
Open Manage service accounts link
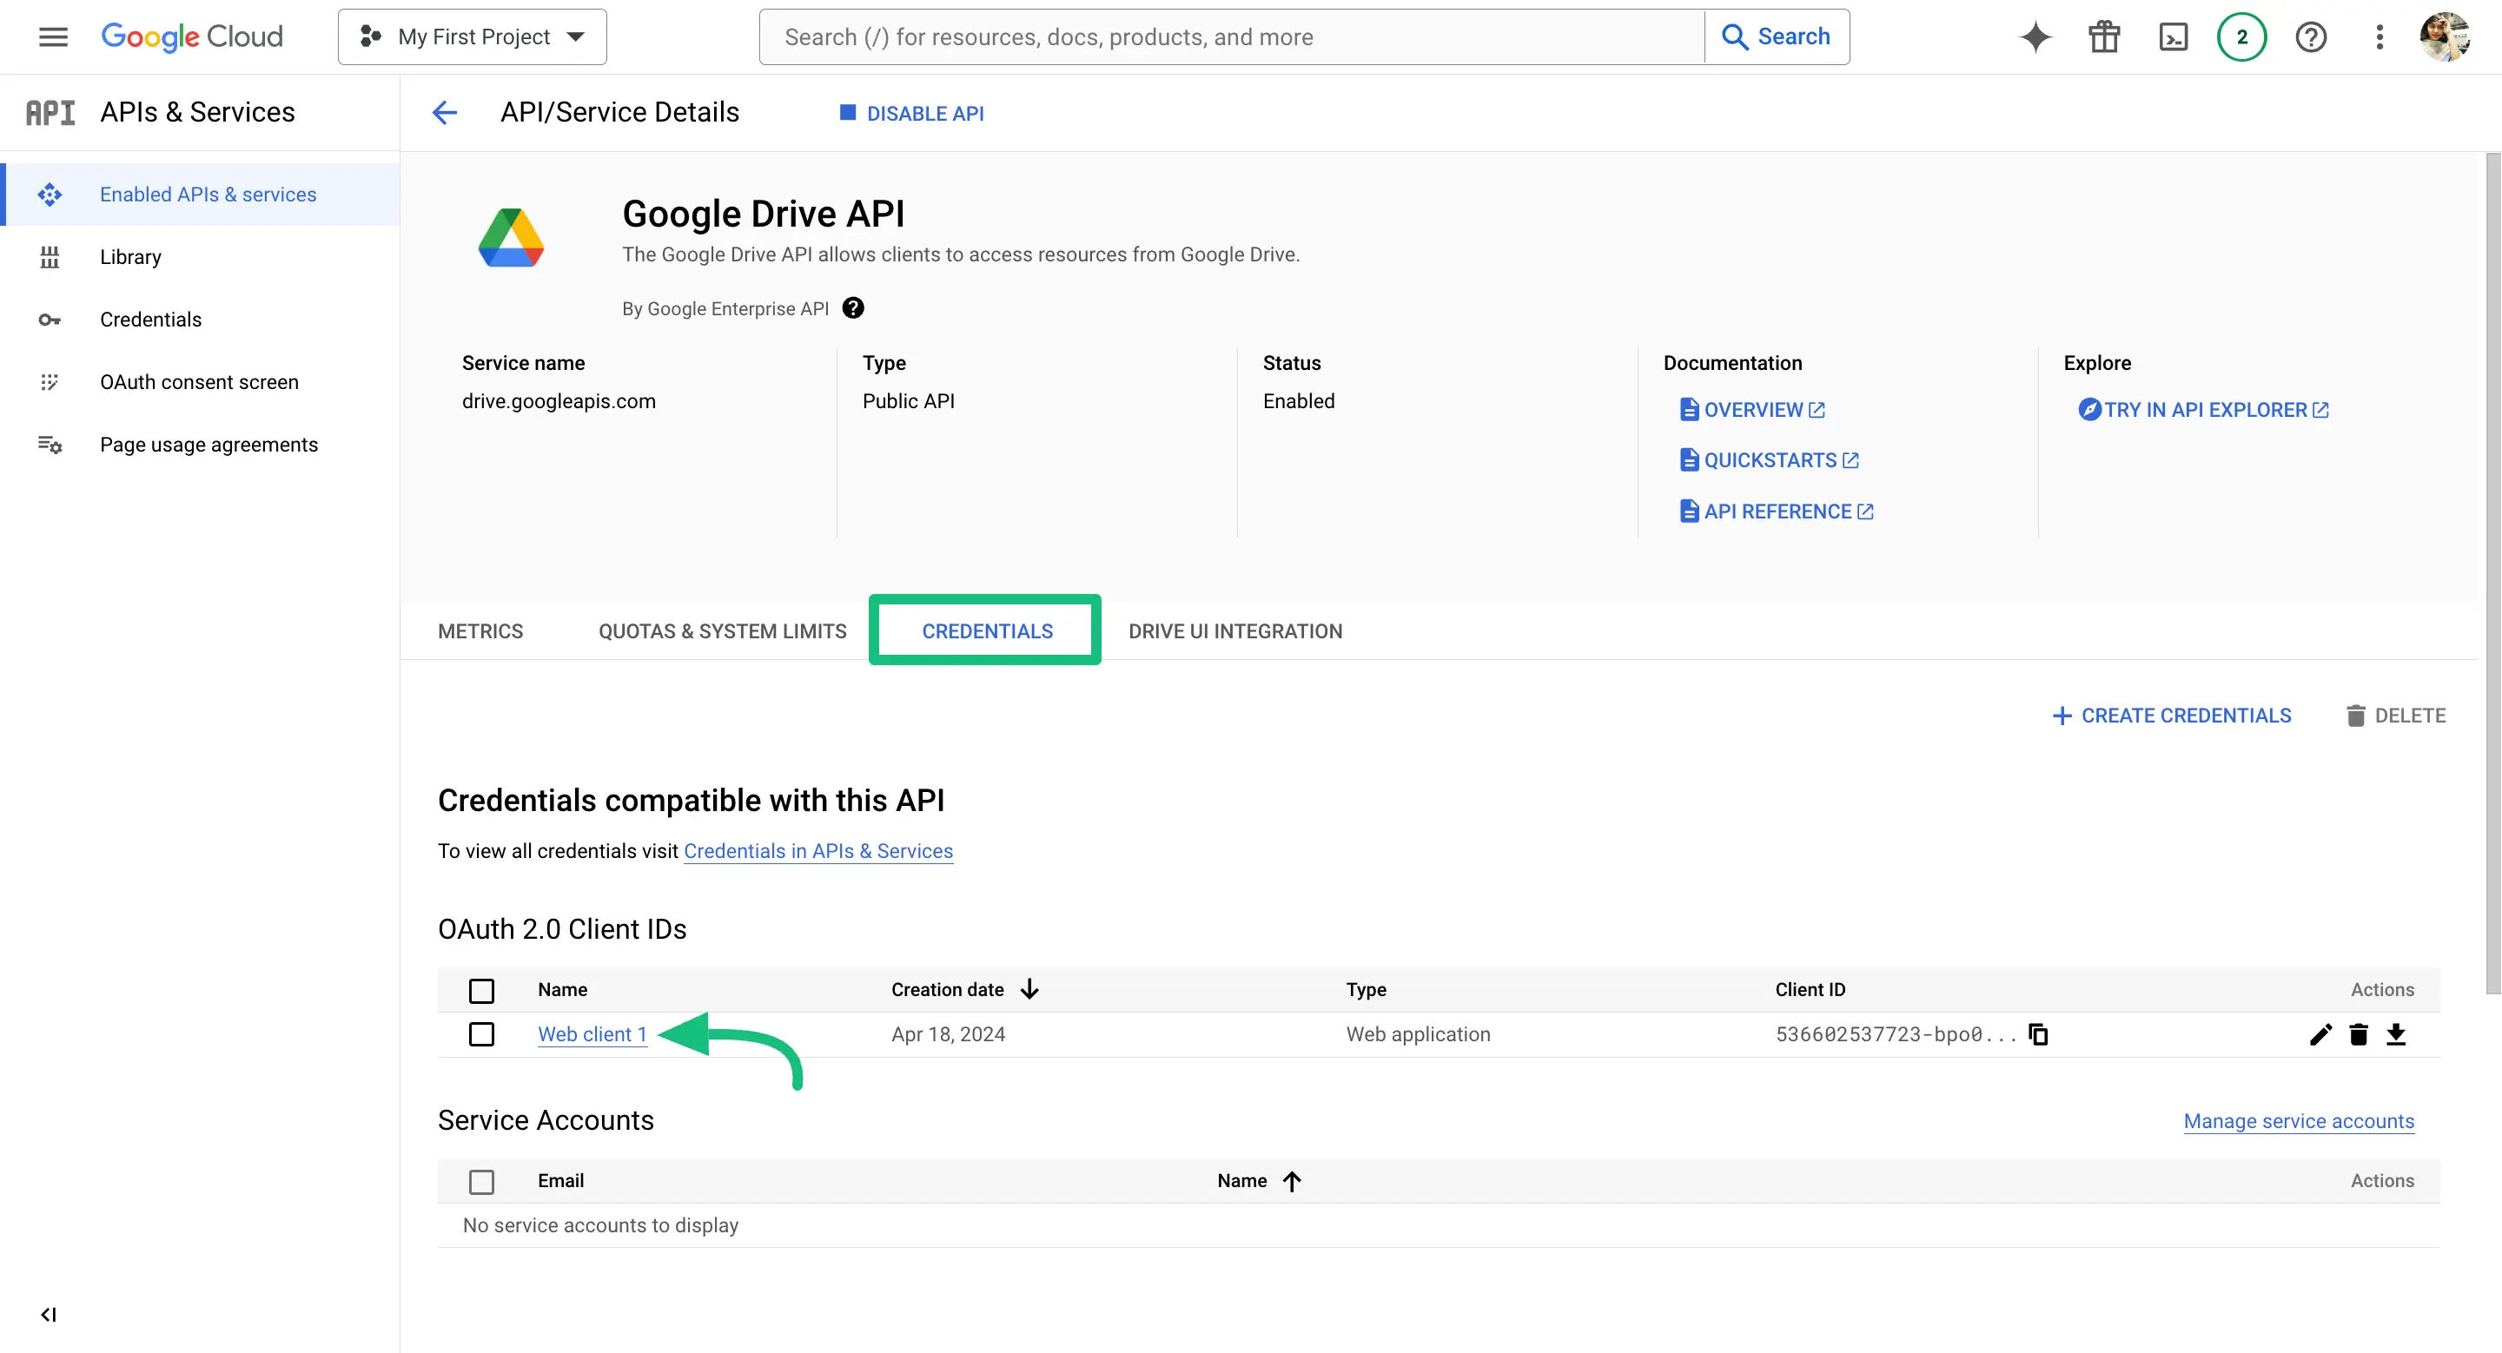(x=2298, y=1121)
